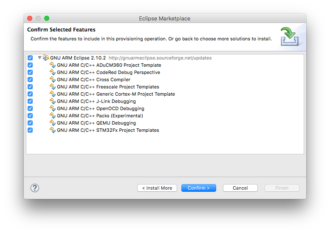Click the ADuCM360 Project Template feature icon
330x233 pixels.
point(53,65)
